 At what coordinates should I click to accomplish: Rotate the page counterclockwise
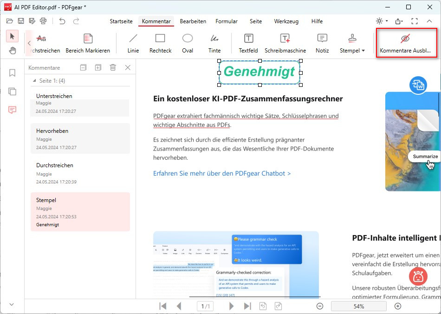[263, 306]
